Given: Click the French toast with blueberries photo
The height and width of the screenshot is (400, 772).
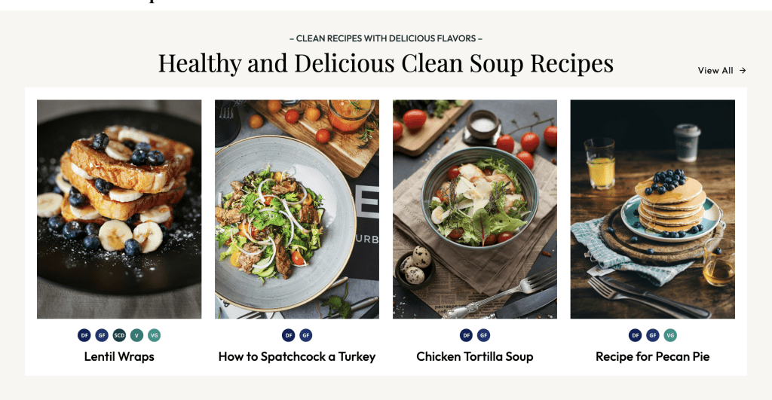Looking at the screenshot, I should coord(119,209).
